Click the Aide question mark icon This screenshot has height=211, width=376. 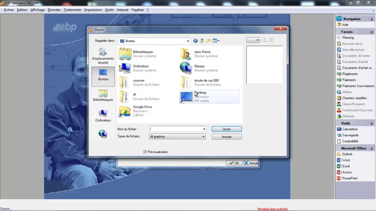(339, 25)
